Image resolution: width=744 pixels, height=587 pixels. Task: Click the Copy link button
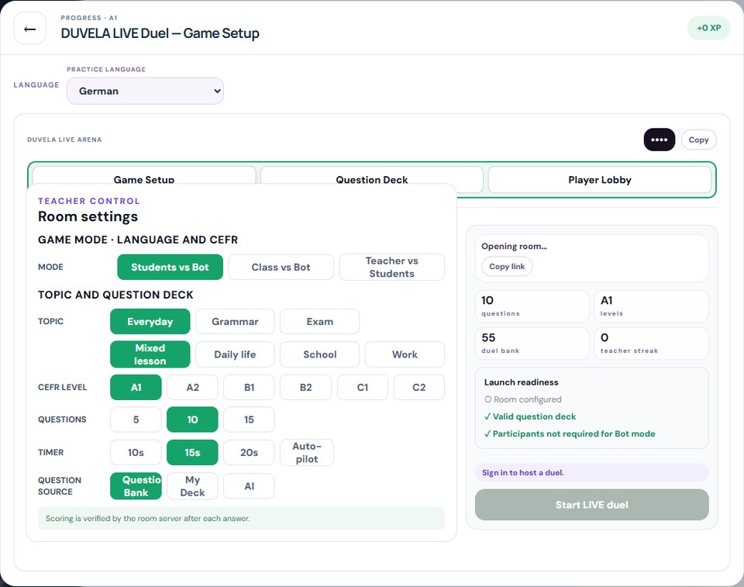click(507, 267)
